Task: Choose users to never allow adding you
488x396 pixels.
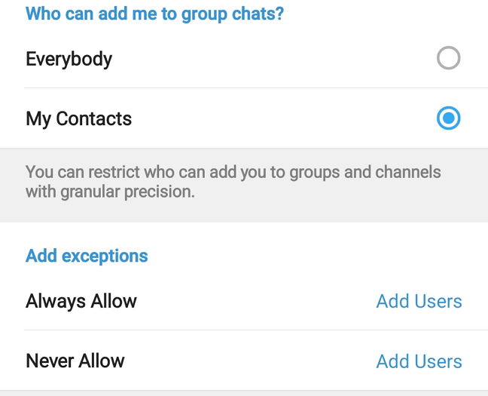Action: click(419, 361)
